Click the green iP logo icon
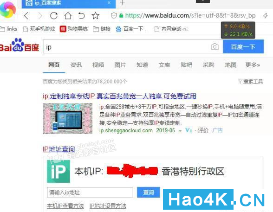The width and height of the screenshot is (273, 212). tap(58, 171)
